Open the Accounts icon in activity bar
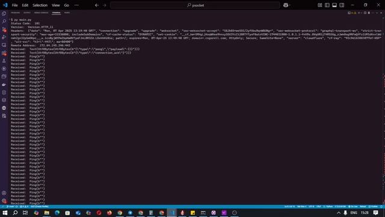This screenshot has height=217, width=385. pos(4,193)
